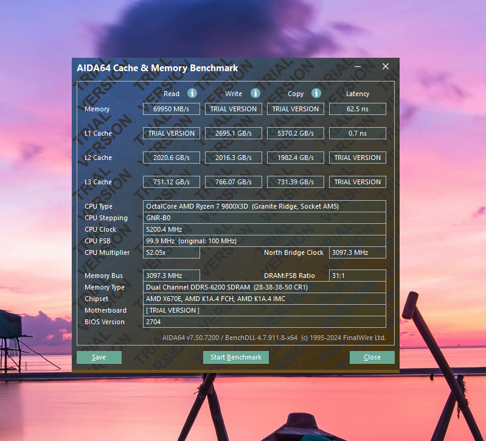Click Motherboard [ TRIAL VERSION ] field
486x441 pixels.
click(x=265, y=310)
